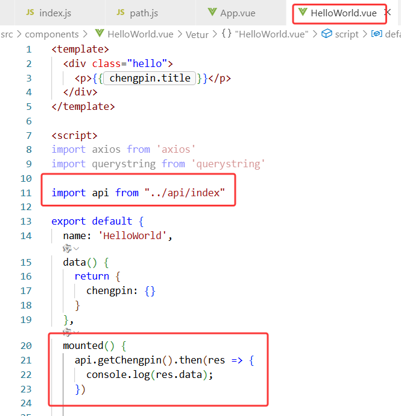Click the chengpin: {} property line
This screenshot has width=401, height=416.
tap(121, 291)
